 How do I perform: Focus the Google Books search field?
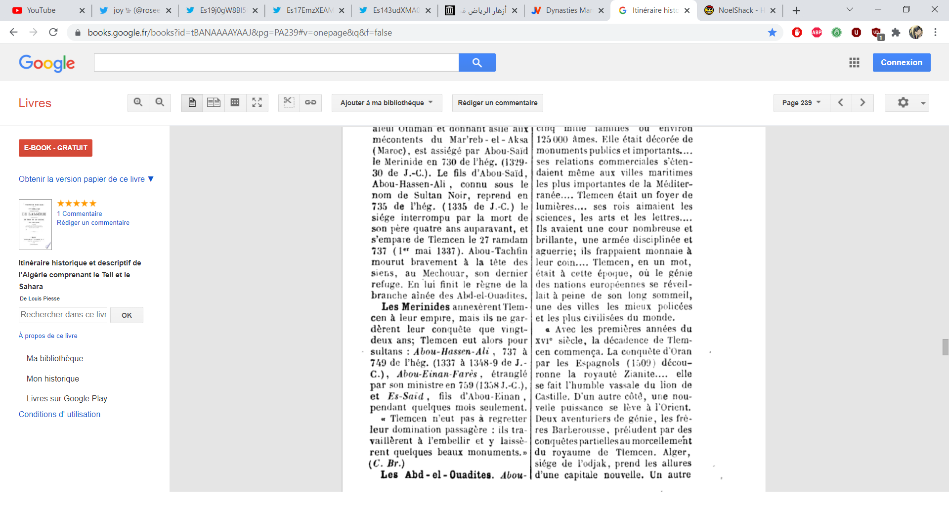(x=276, y=63)
